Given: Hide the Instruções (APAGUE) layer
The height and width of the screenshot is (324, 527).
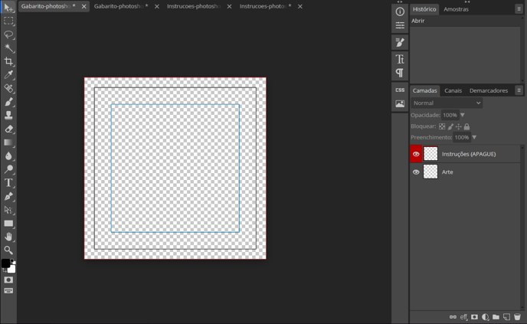Looking at the screenshot, I should 416,154.
